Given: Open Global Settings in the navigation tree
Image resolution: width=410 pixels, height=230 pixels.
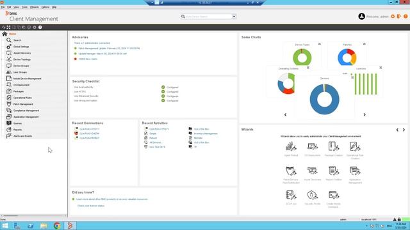Looking at the screenshot, I should click(x=21, y=47).
